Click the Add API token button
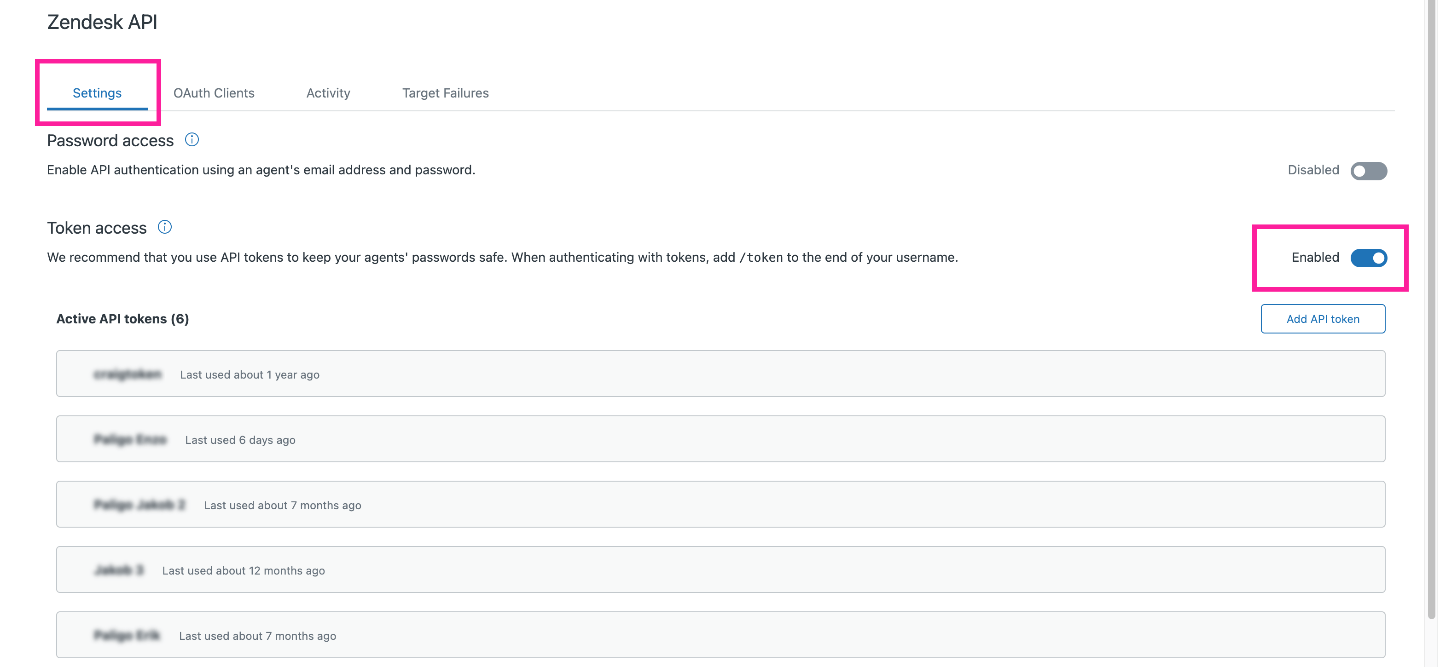 1323,318
